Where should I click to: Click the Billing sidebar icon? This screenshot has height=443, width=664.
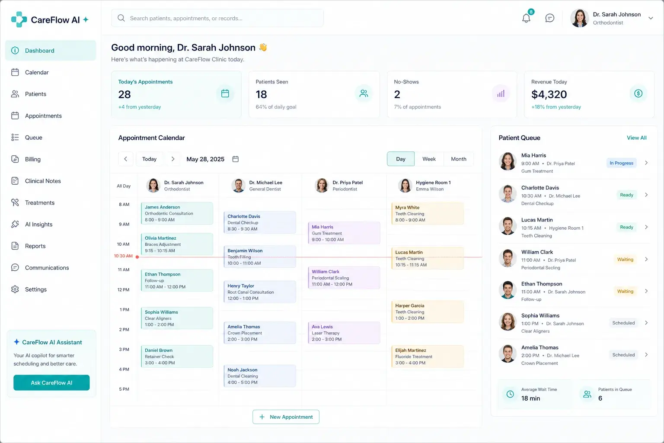pos(15,159)
